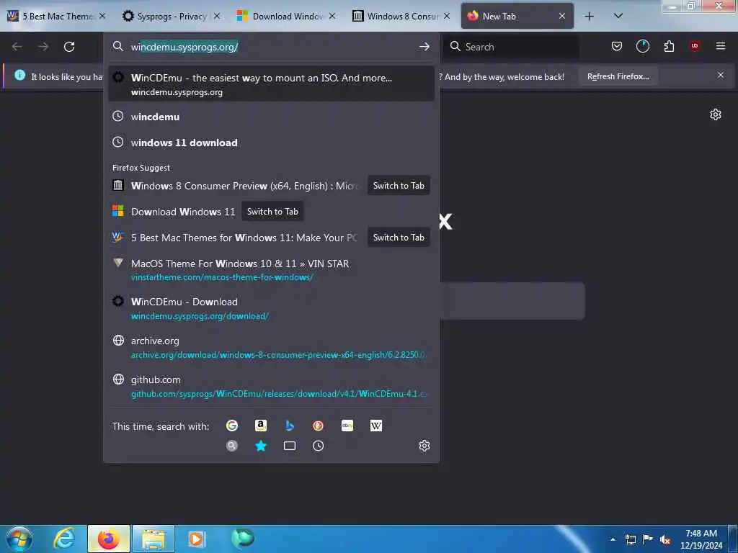The image size is (738, 553).
Task: Click the taskbar clock and date
Action: click(x=701, y=539)
